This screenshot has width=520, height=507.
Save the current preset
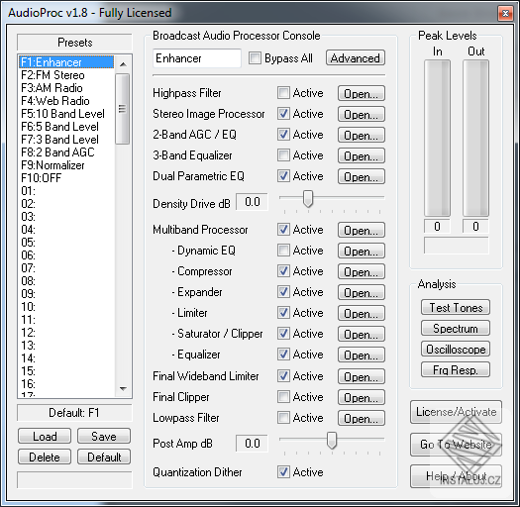click(104, 436)
